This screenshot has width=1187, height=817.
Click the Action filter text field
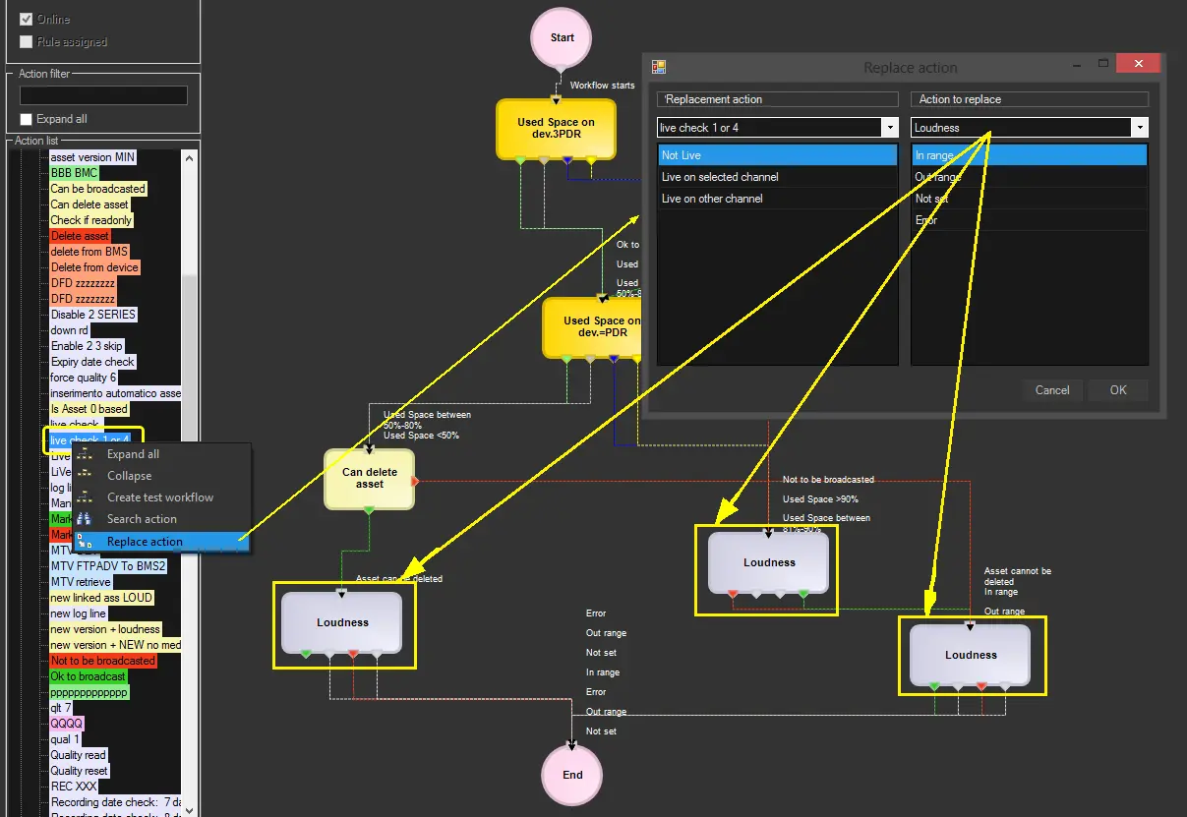[x=103, y=95]
